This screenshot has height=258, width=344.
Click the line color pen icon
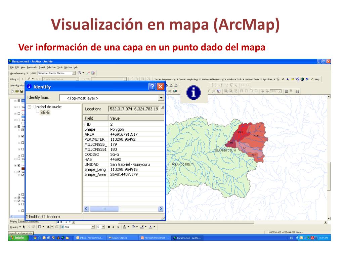(142, 227)
